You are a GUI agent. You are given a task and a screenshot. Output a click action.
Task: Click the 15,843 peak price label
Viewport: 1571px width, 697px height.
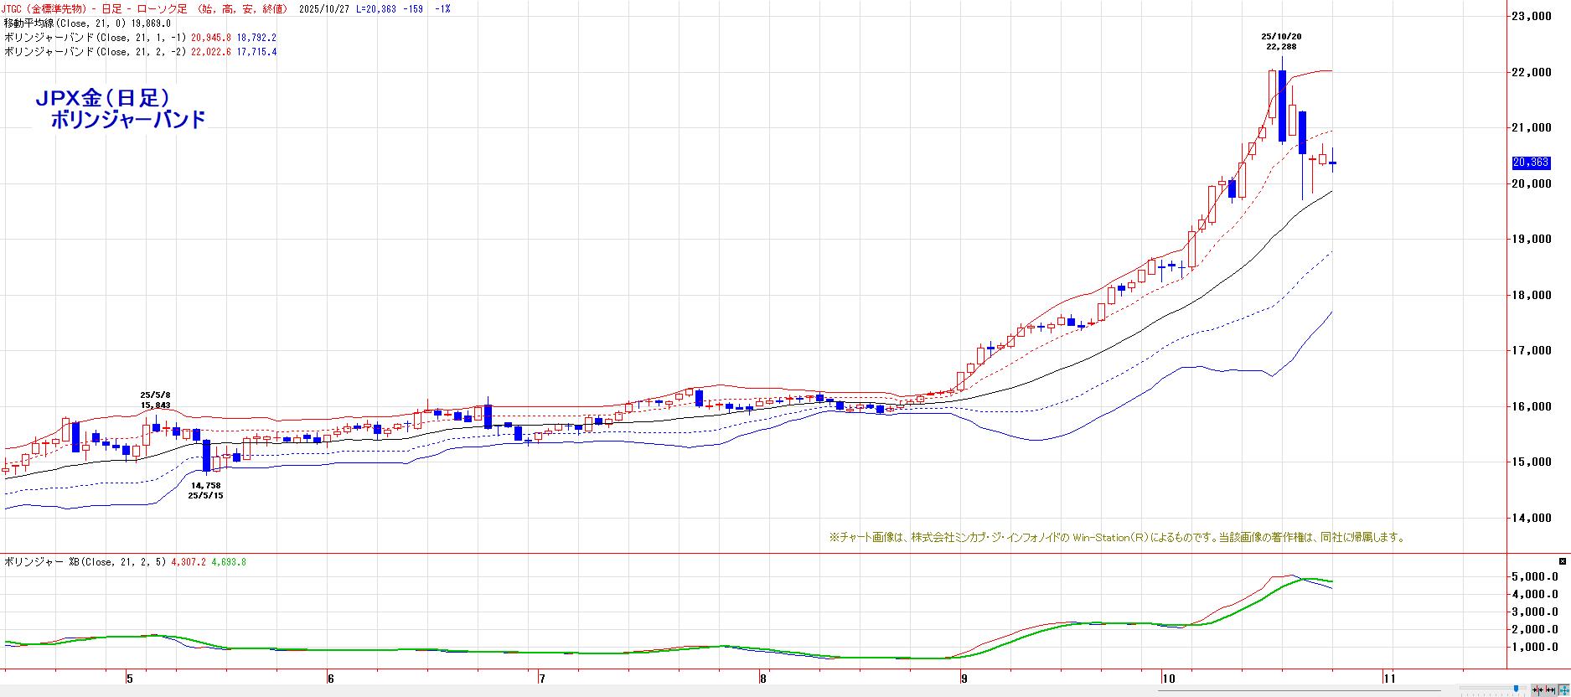tap(155, 405)
